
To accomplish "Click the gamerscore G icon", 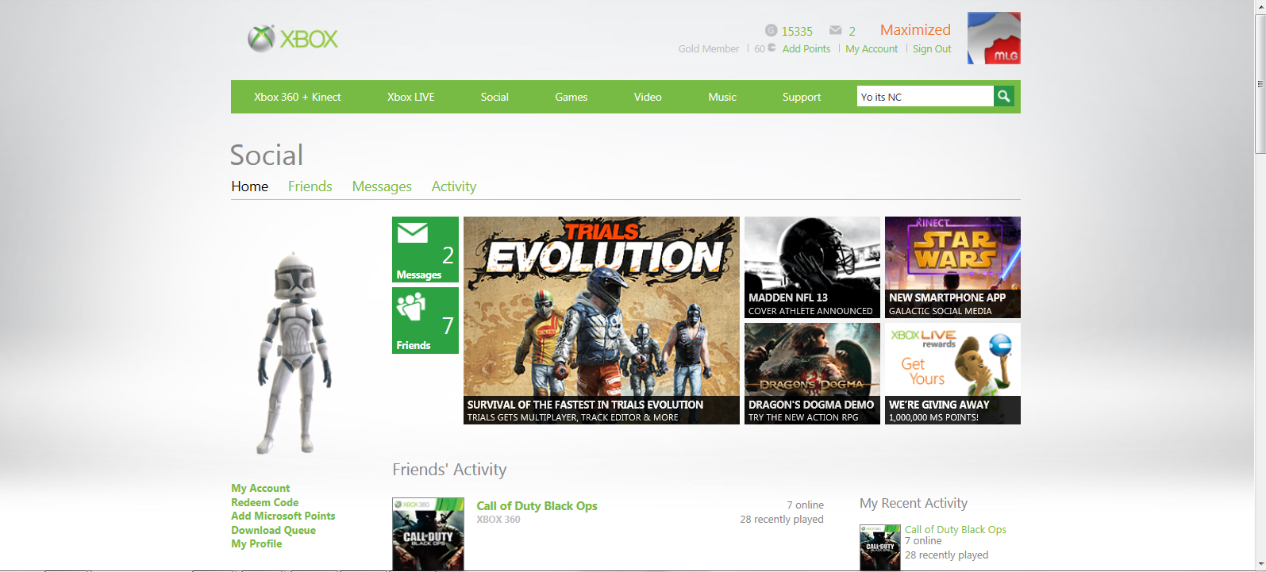I will 771,30.
